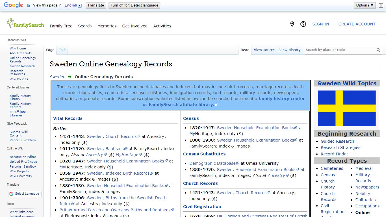Image resolution: width=386 pixels, height=217 pixels.
Task: Open the location pin icon
Action: [292, 24]
